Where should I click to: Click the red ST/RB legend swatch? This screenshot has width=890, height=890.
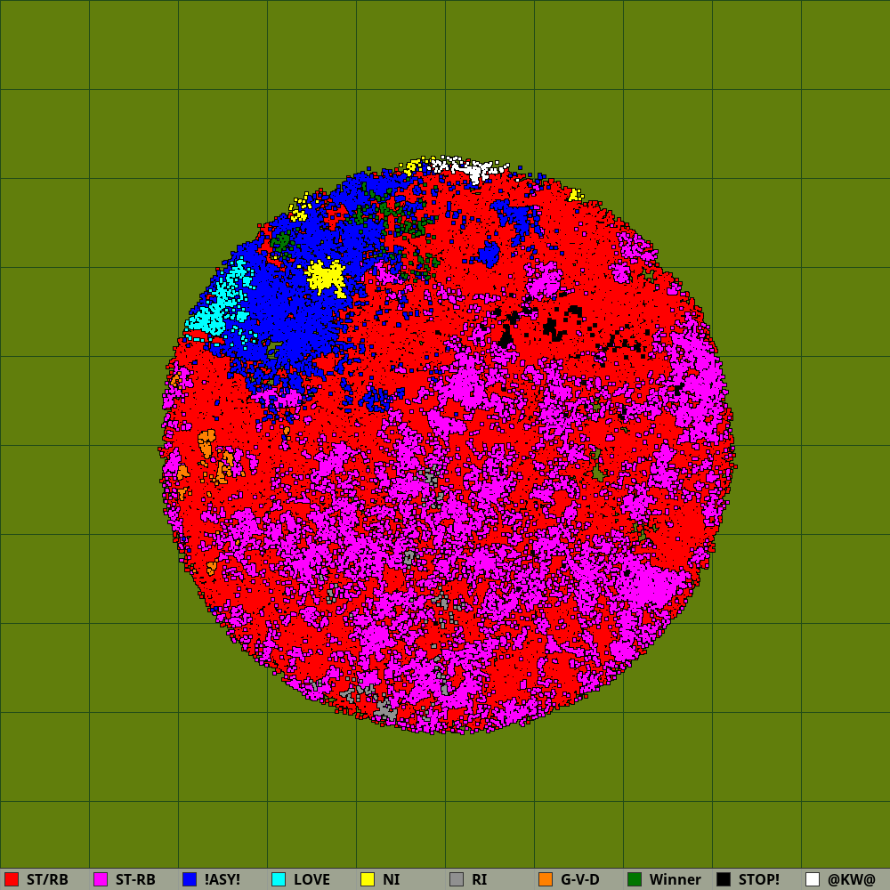[x=12, y=879]
